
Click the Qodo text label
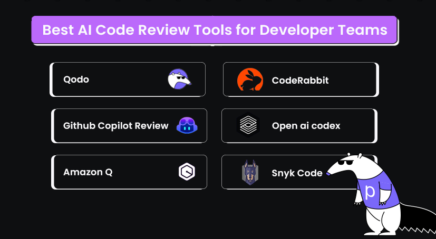76,79
